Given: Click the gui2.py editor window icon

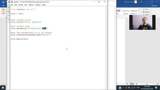Looking at the screenshot, I should (12, 2).
